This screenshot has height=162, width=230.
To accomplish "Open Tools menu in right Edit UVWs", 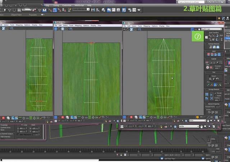I will [x=140, y=26].
